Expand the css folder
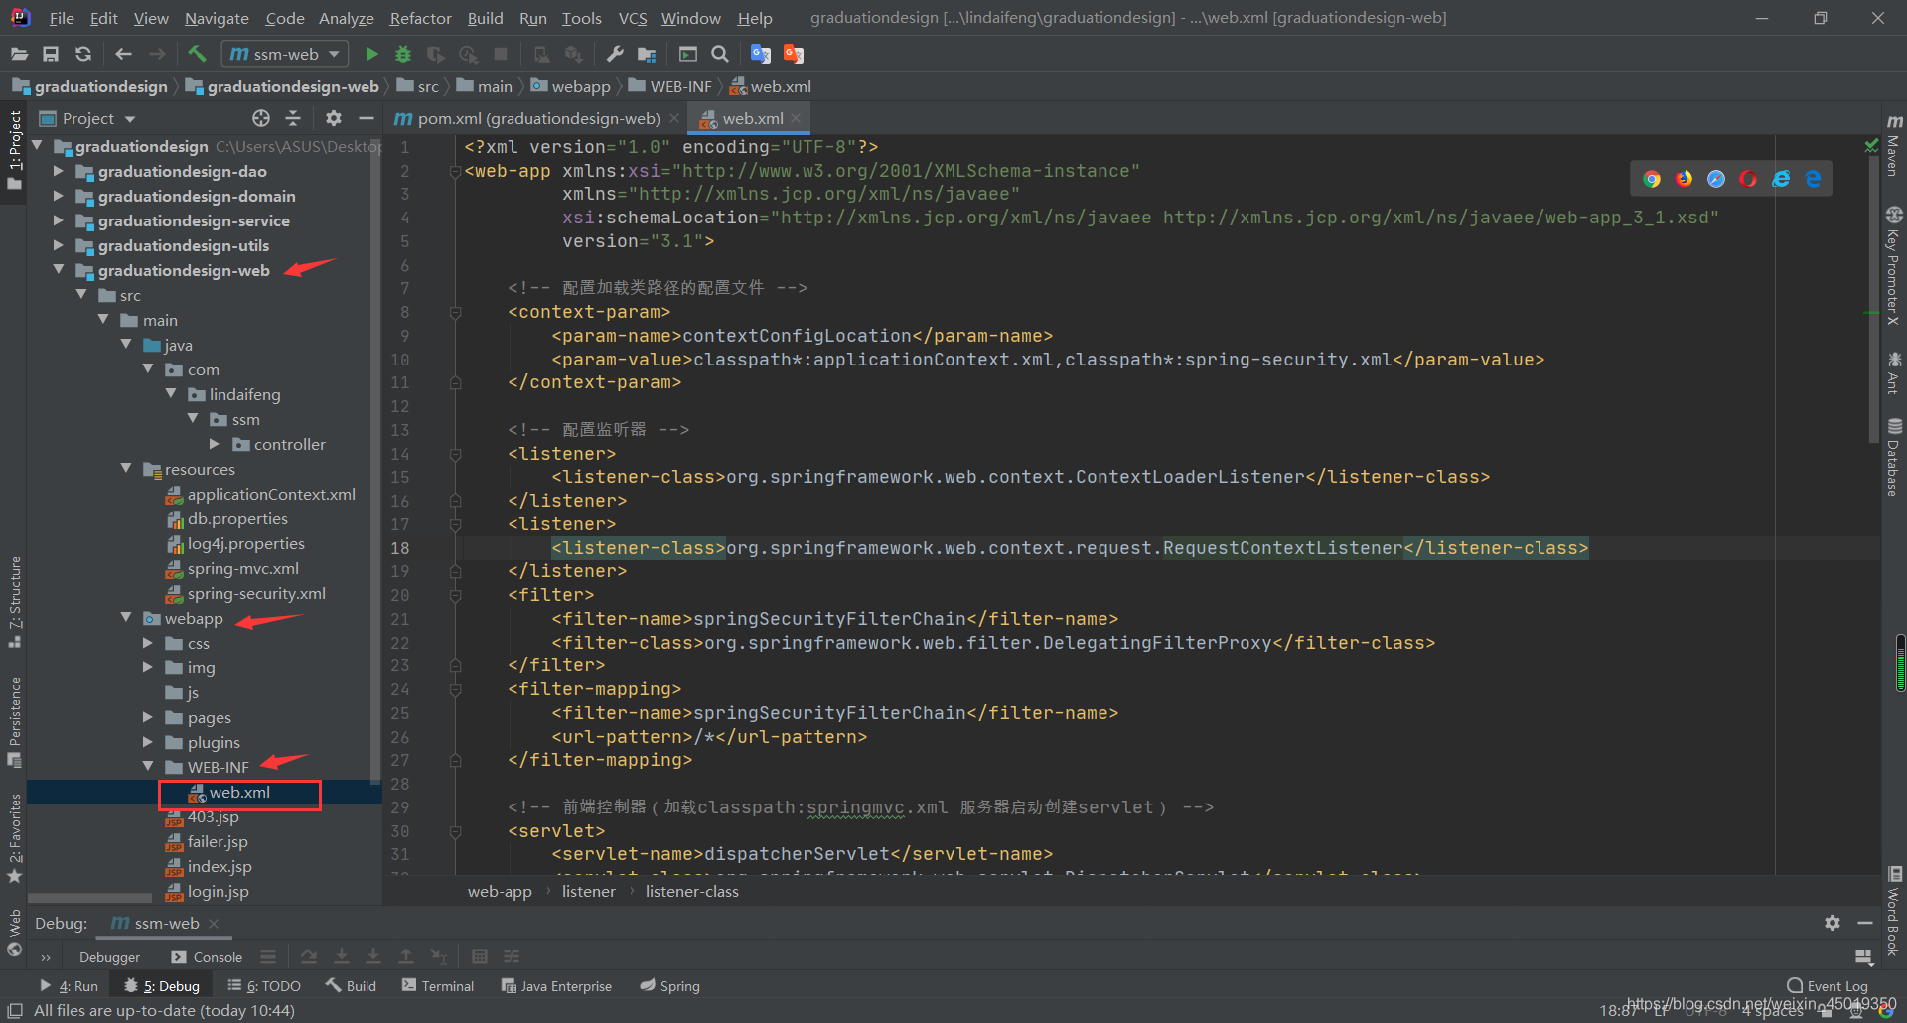Screen dimensions: 1907x1023 (148, 643)
